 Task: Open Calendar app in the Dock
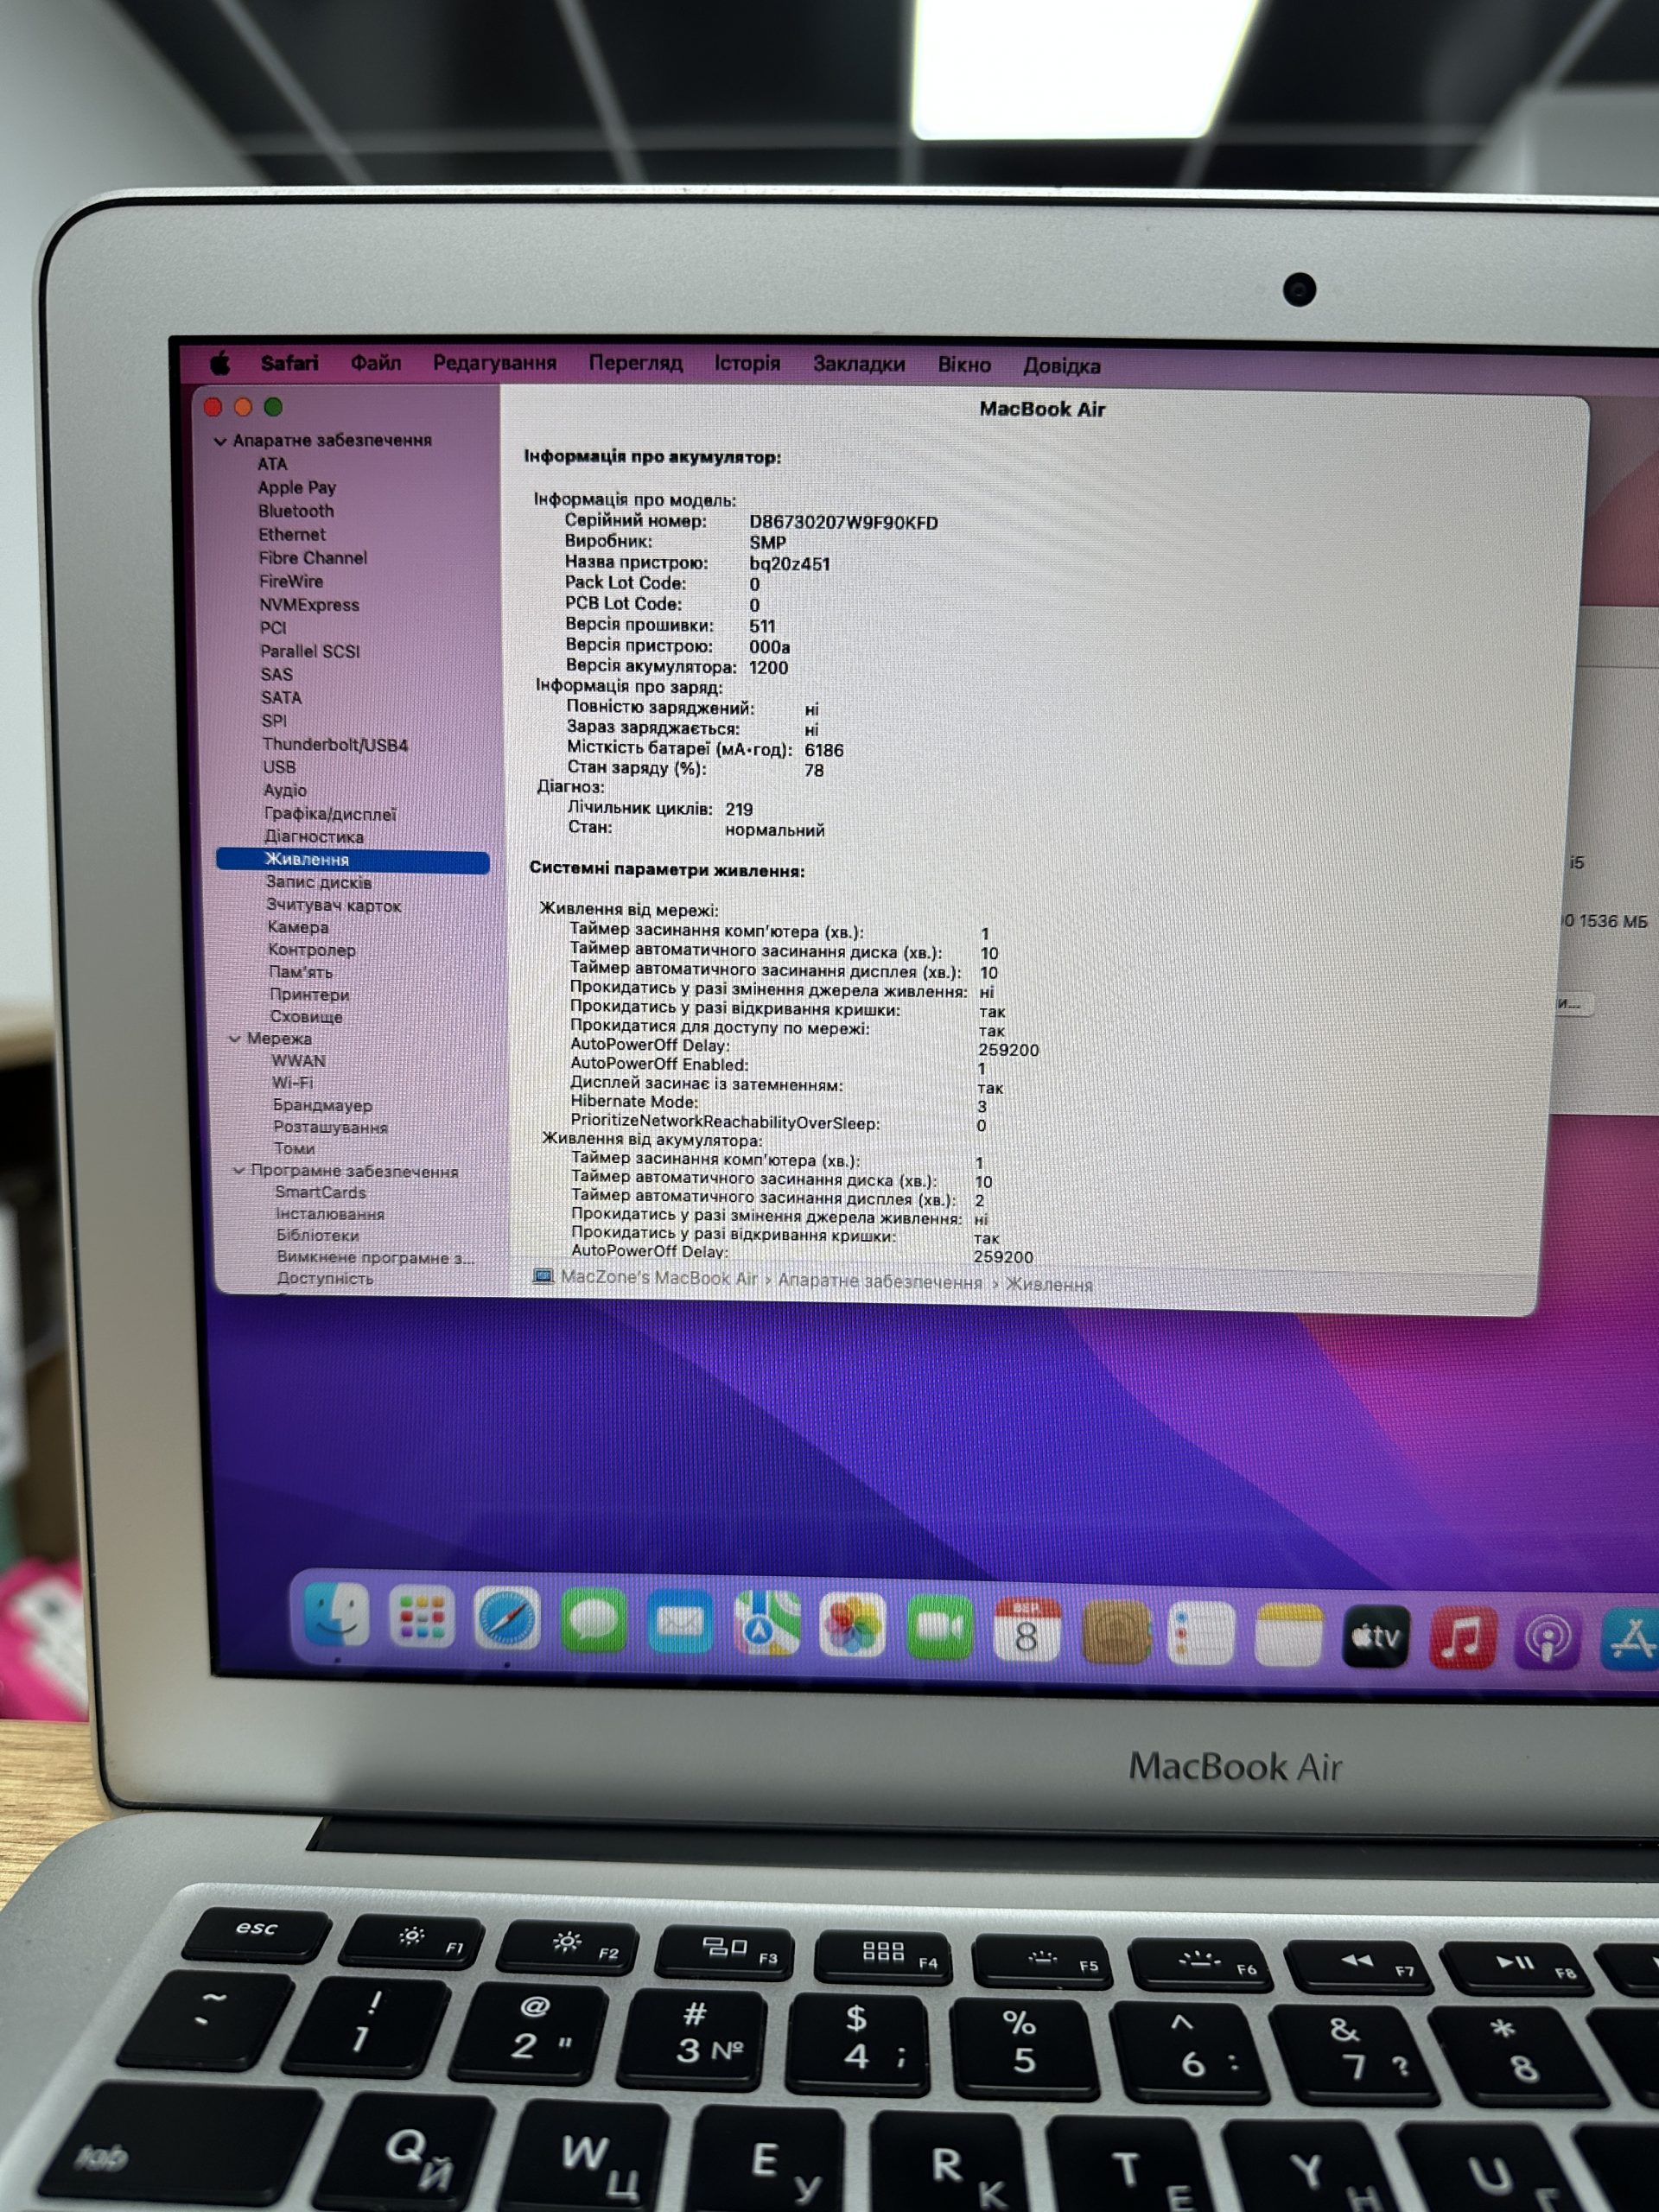point(1026,1629)
